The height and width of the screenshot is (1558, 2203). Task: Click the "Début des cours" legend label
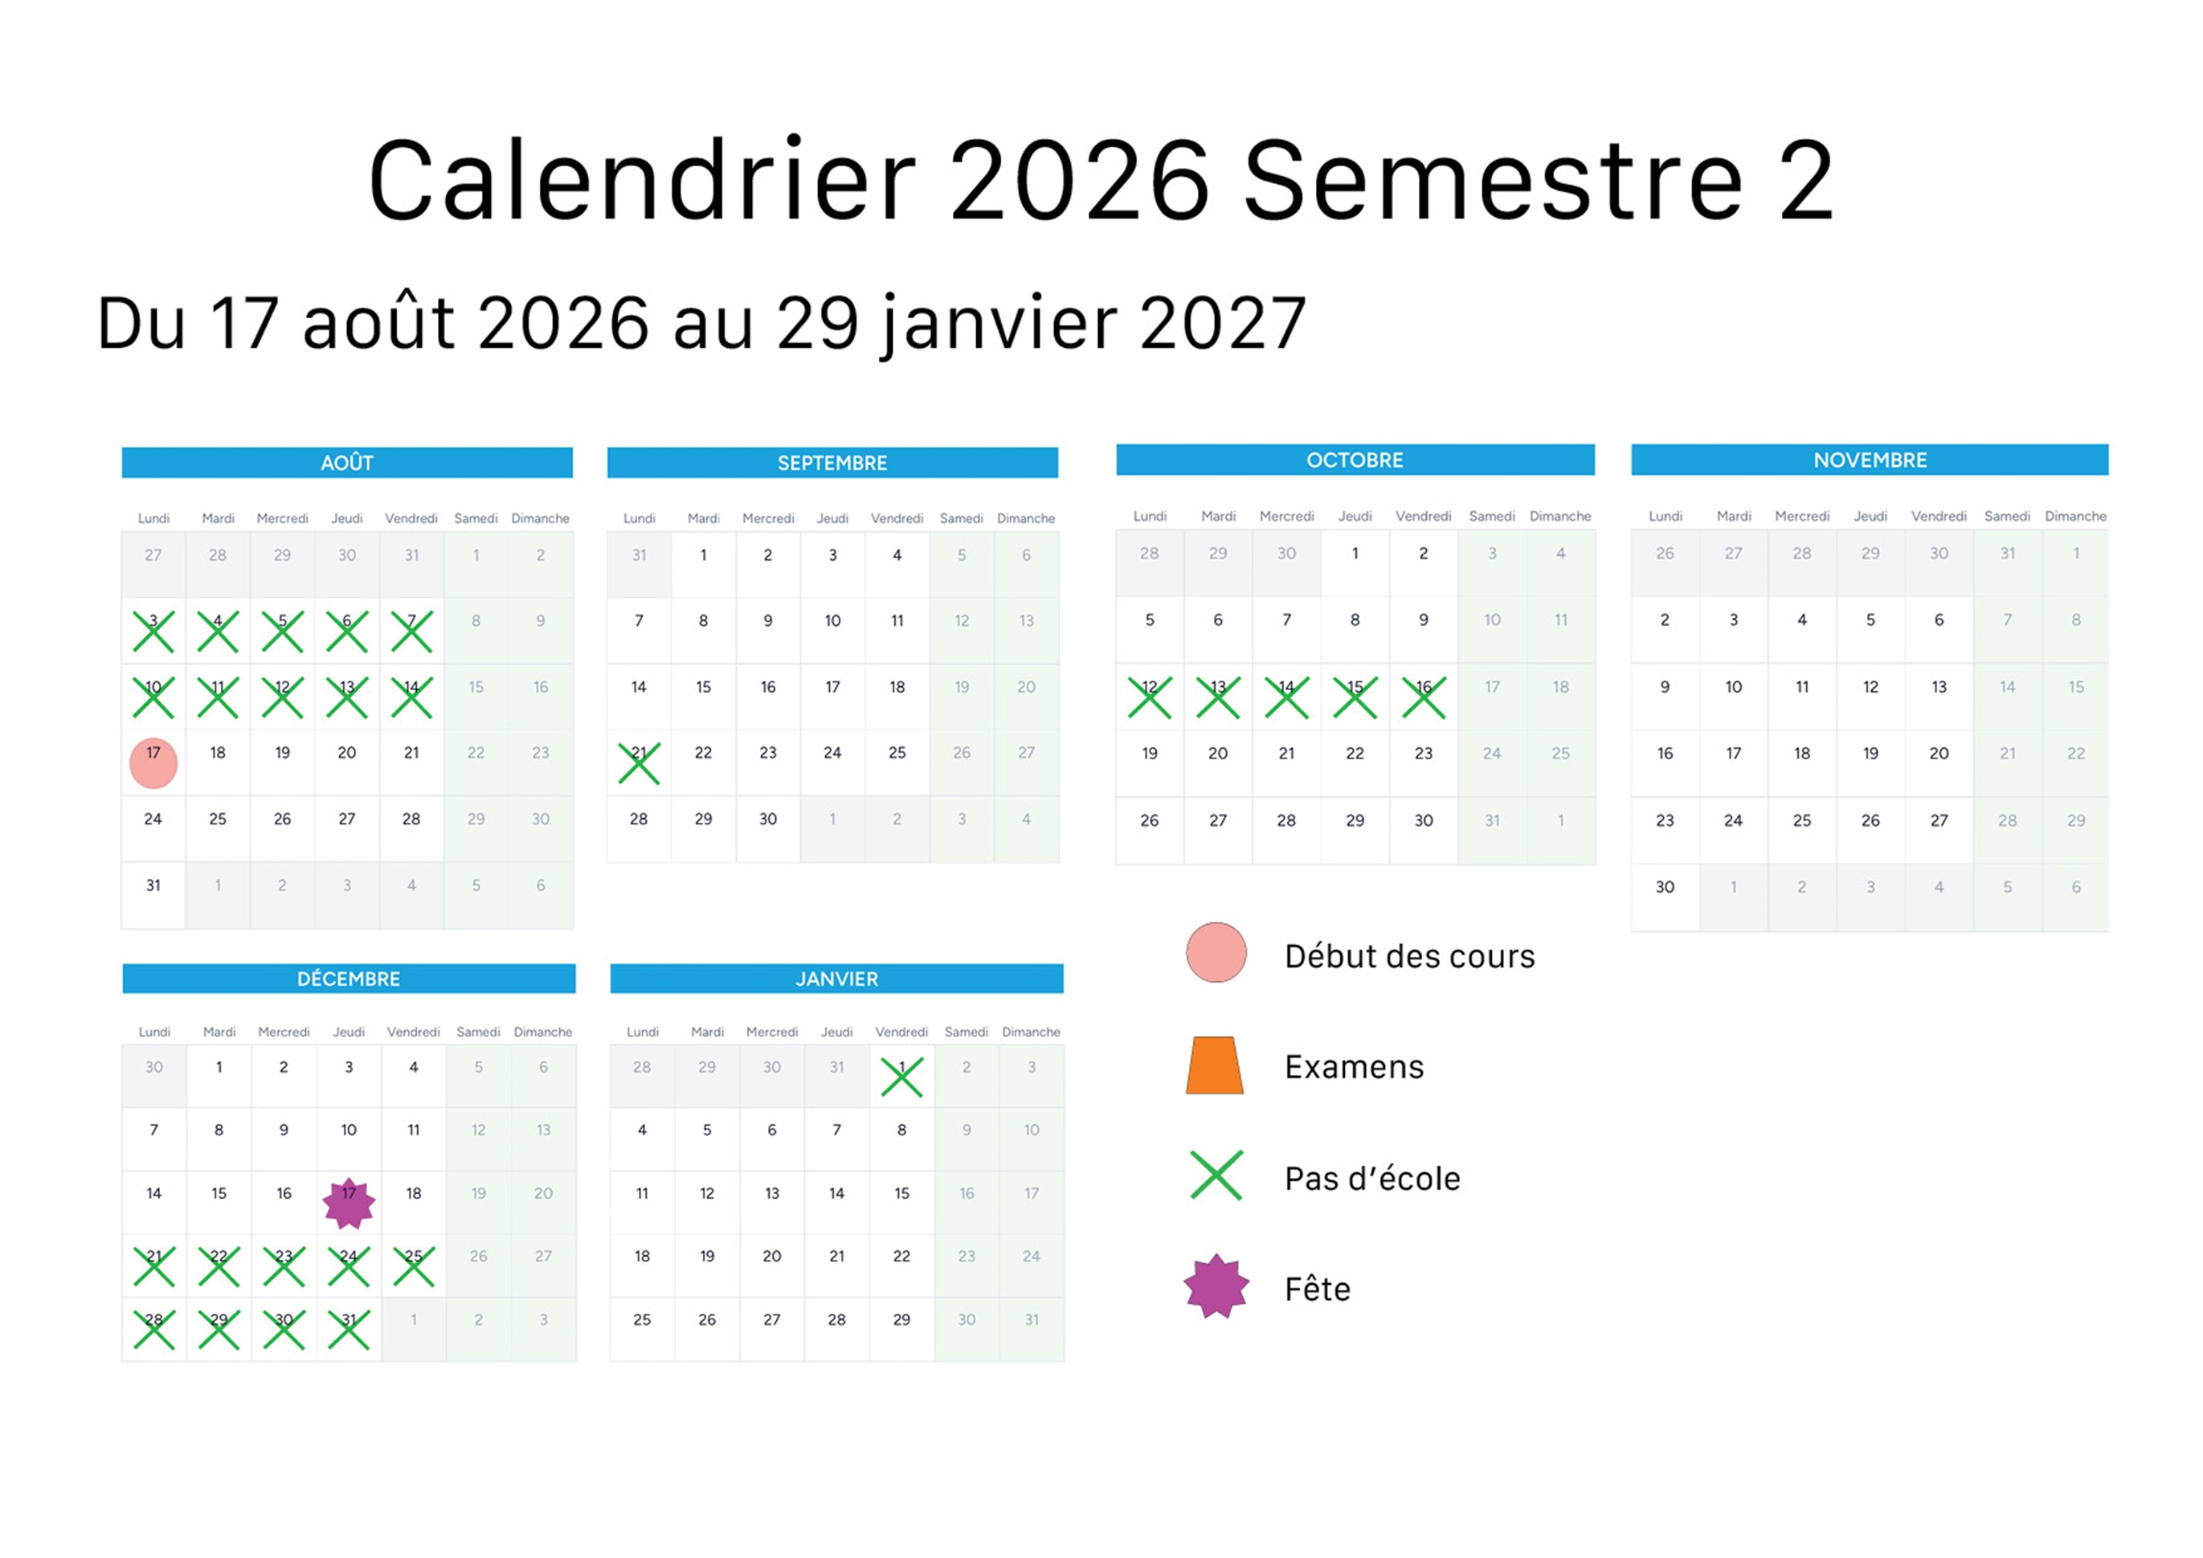point(1408,956)
